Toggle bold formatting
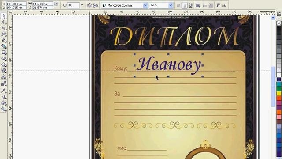The width and height of the screenshot is (282, 159). [178, 5]
